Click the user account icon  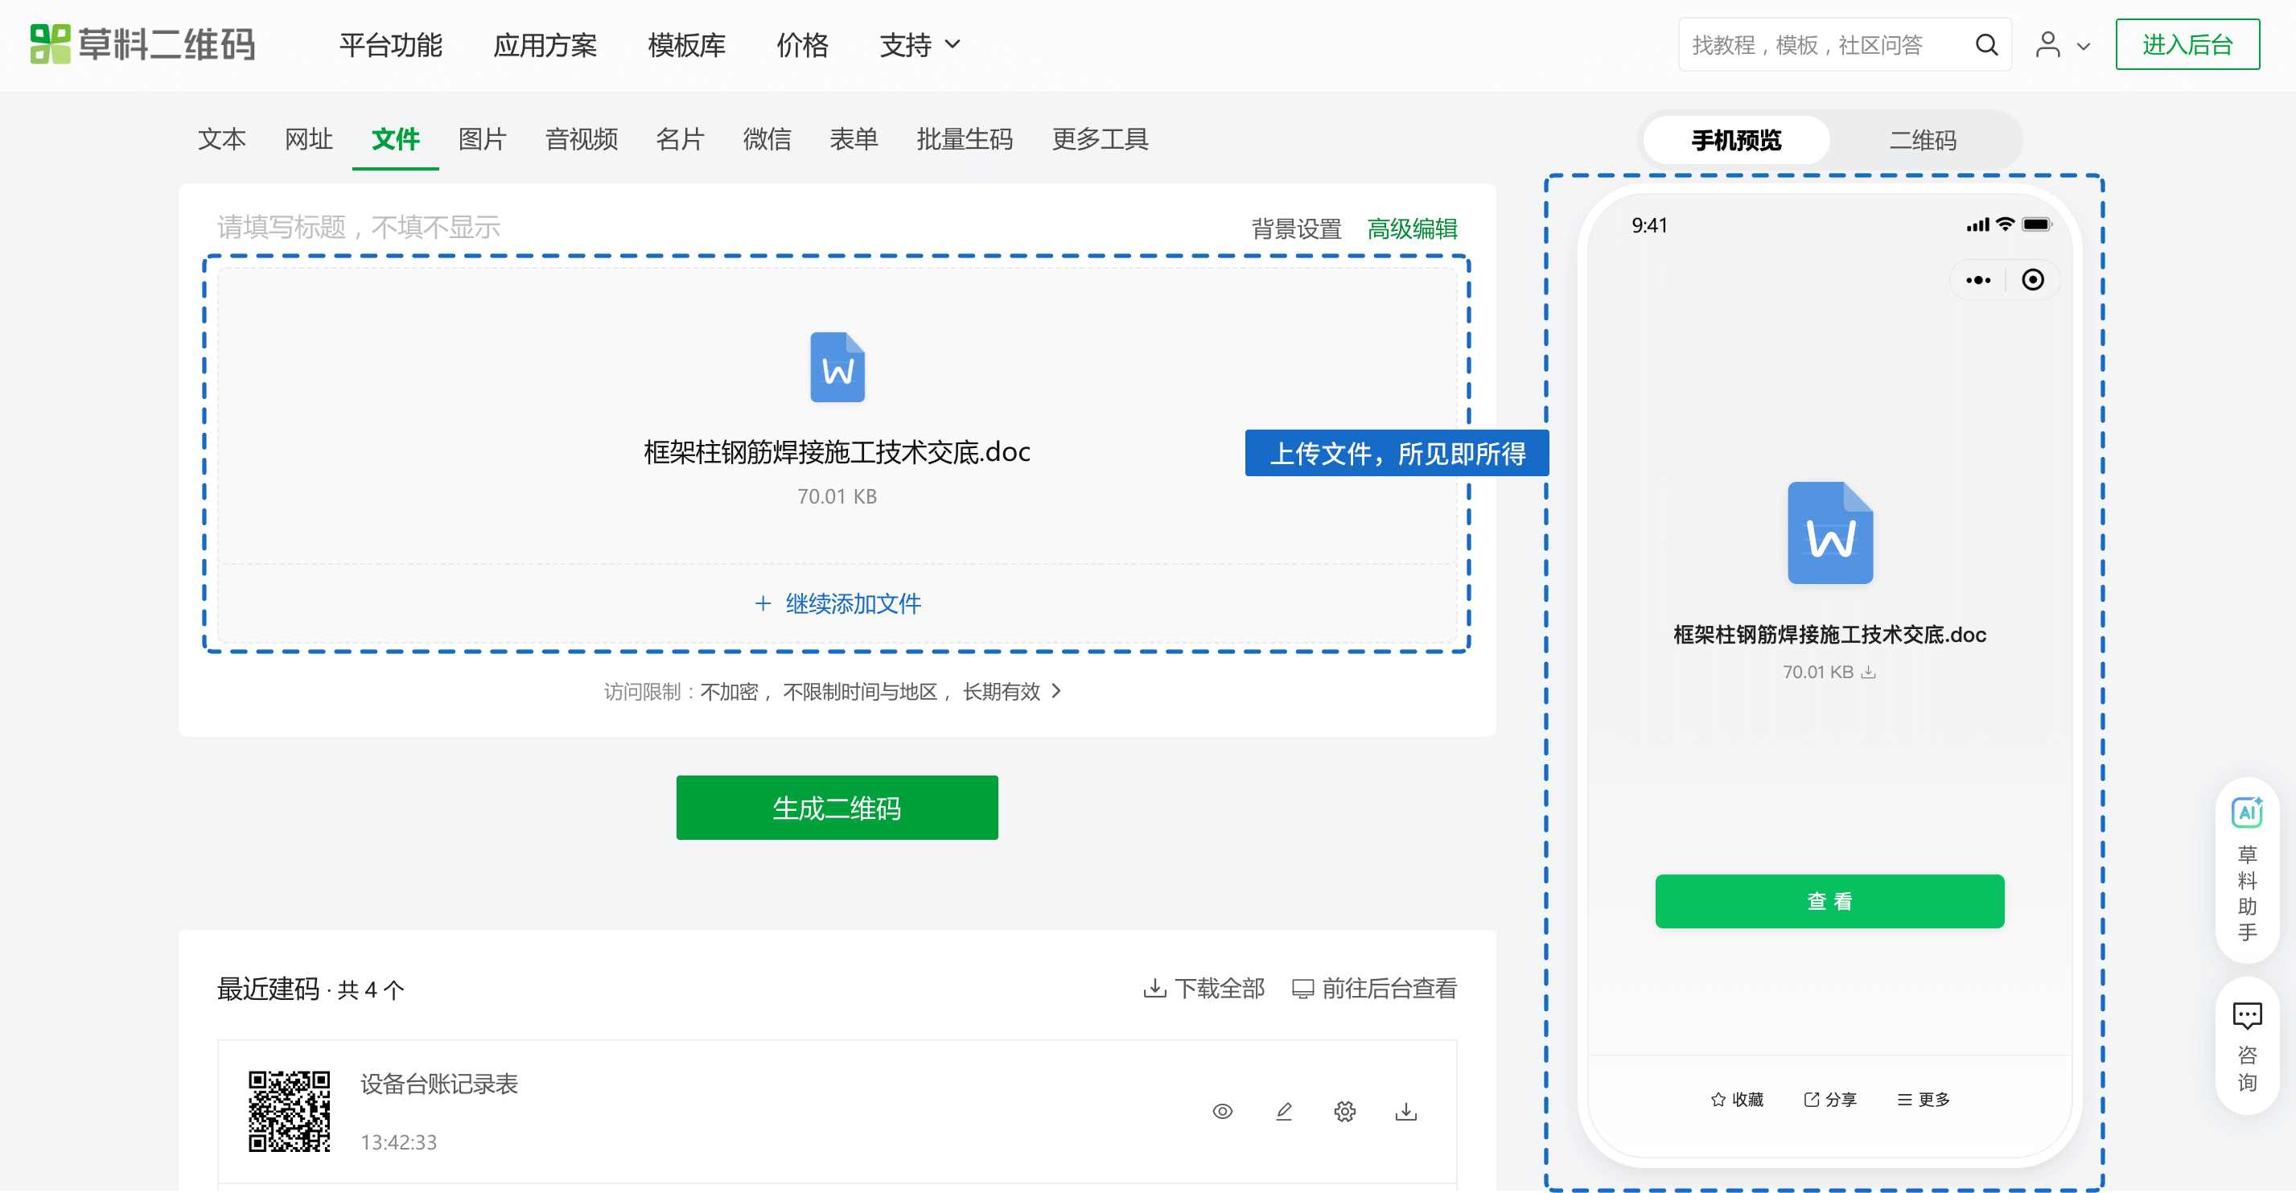[2047, 43]
